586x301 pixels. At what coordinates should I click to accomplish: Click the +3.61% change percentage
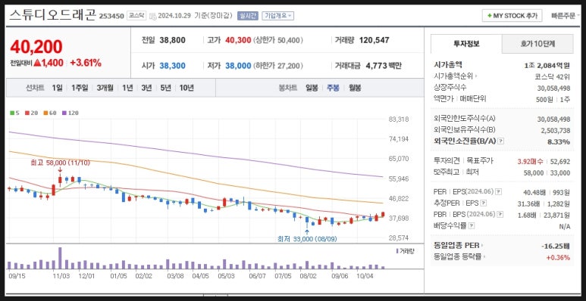86,63
